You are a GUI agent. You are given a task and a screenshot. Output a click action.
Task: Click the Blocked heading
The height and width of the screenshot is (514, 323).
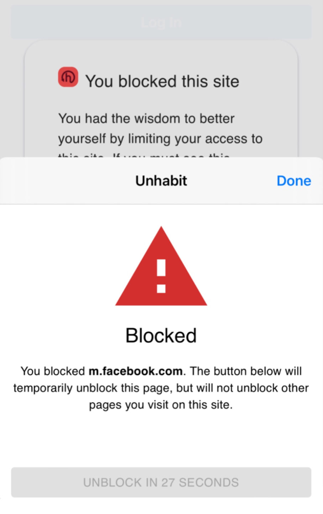click(161, 335)
